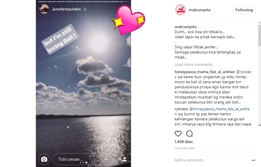Open the @ryncezz mention link
Viewport: 261px width, 167px height.
(213, 74)
